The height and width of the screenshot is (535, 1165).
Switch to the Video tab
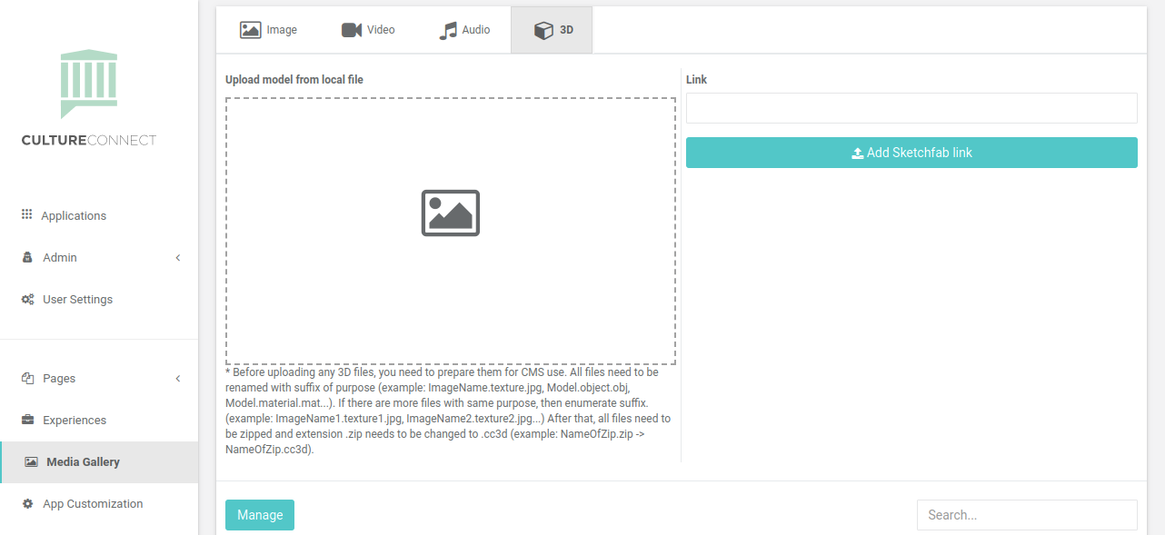(368, 30)
